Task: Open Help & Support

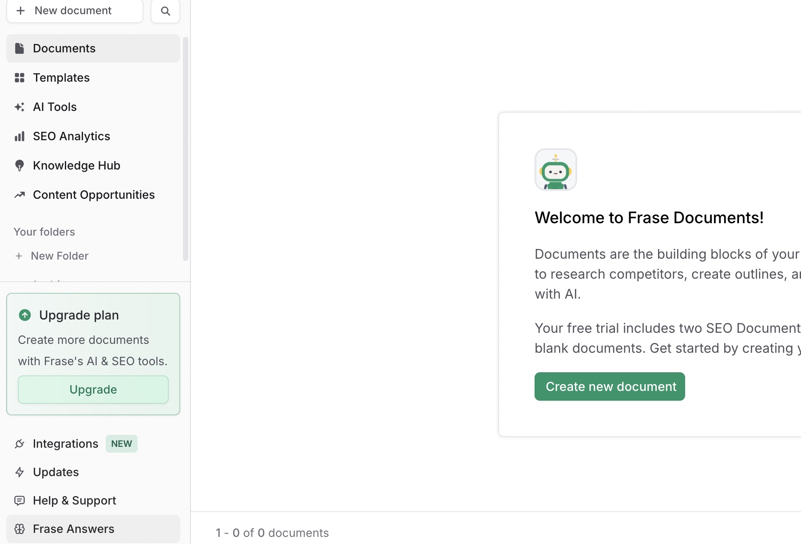Action: click(93, 501)
